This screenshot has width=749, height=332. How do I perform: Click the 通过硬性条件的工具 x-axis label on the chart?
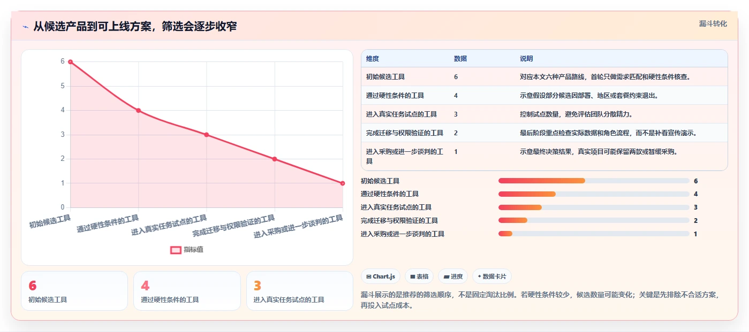tap(108, 223)
